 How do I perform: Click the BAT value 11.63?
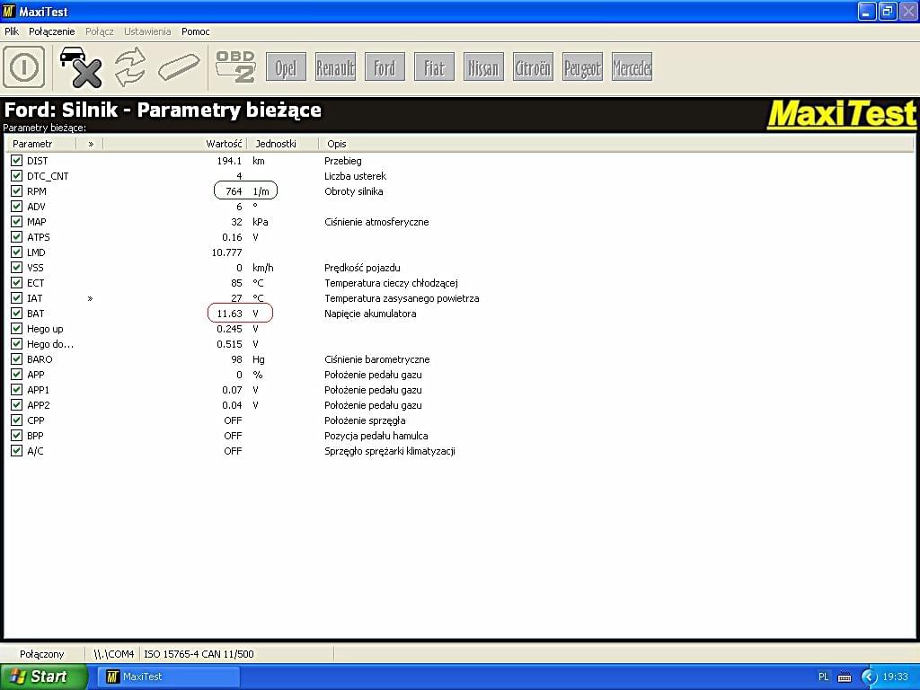[x=229, y=314]
